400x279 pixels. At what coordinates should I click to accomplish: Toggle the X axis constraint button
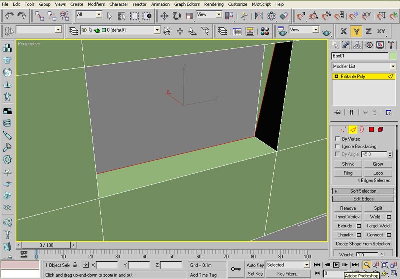point(344,31)
